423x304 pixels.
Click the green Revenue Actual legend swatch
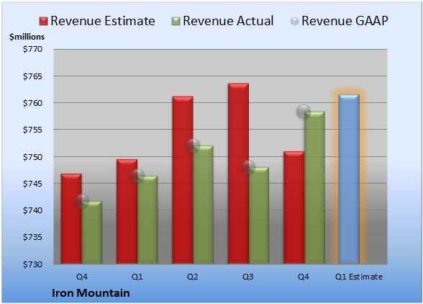pyautogui.click(x=176, y=22)
